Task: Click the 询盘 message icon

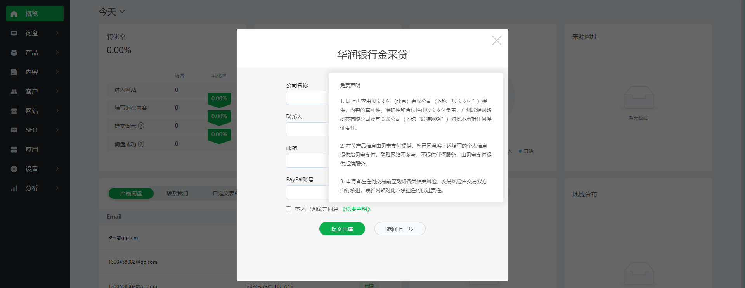Action: coord(14,33)
